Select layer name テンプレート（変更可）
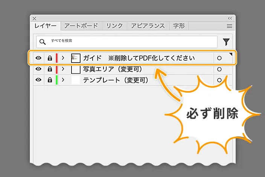Viewport: 265px width, 177px height. (x=116, y=80)
